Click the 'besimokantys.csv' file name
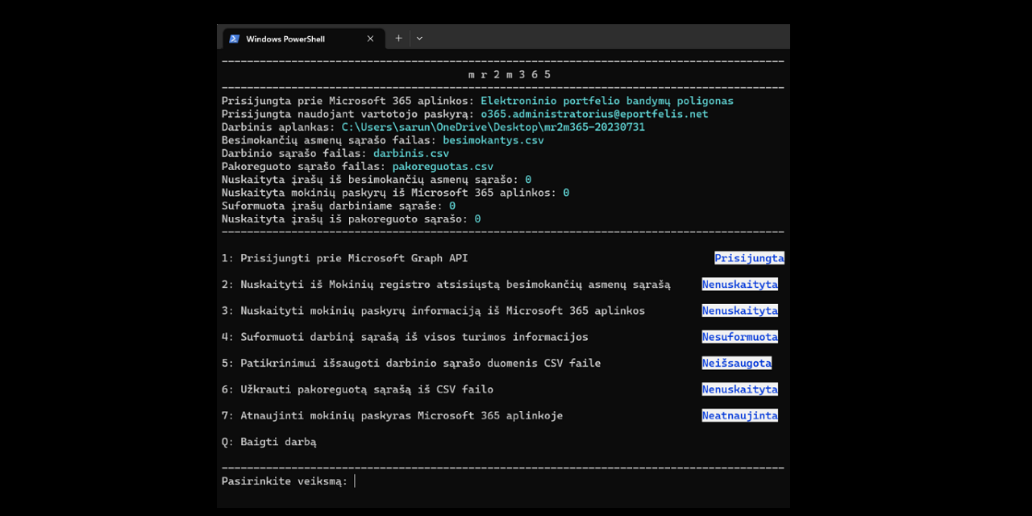 (493, 140)
